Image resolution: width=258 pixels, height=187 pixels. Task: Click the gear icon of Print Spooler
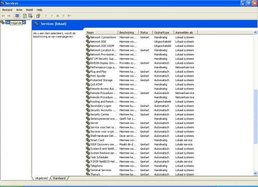pyautogui.click(x=88, y=76)
